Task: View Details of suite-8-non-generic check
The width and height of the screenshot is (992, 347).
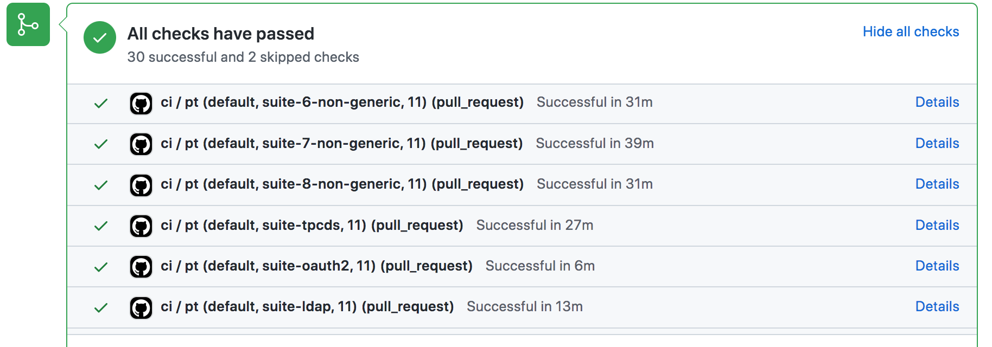Action: 937,184
